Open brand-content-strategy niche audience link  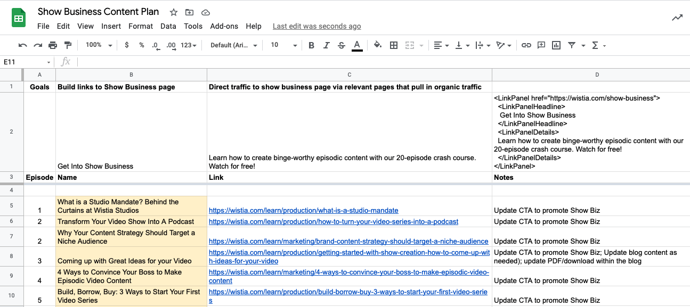pos(348,241)
